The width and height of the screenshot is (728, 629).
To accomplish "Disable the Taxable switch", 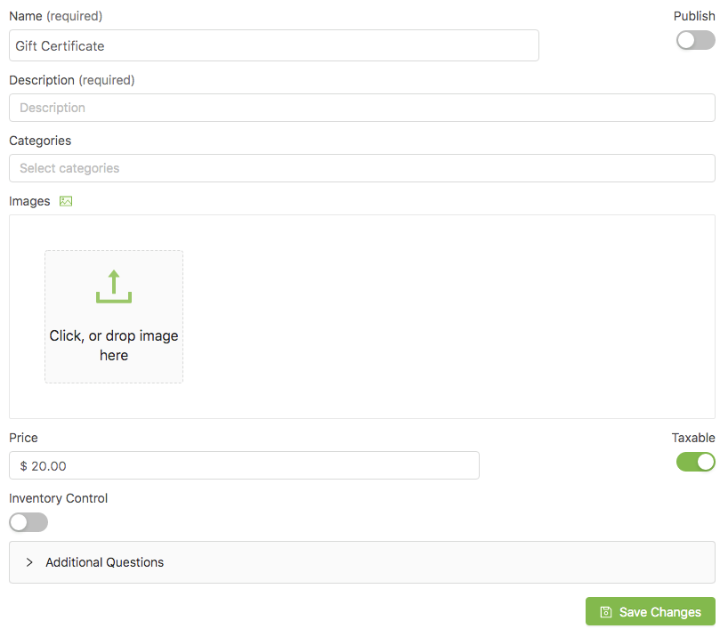I will click(695, 462).
